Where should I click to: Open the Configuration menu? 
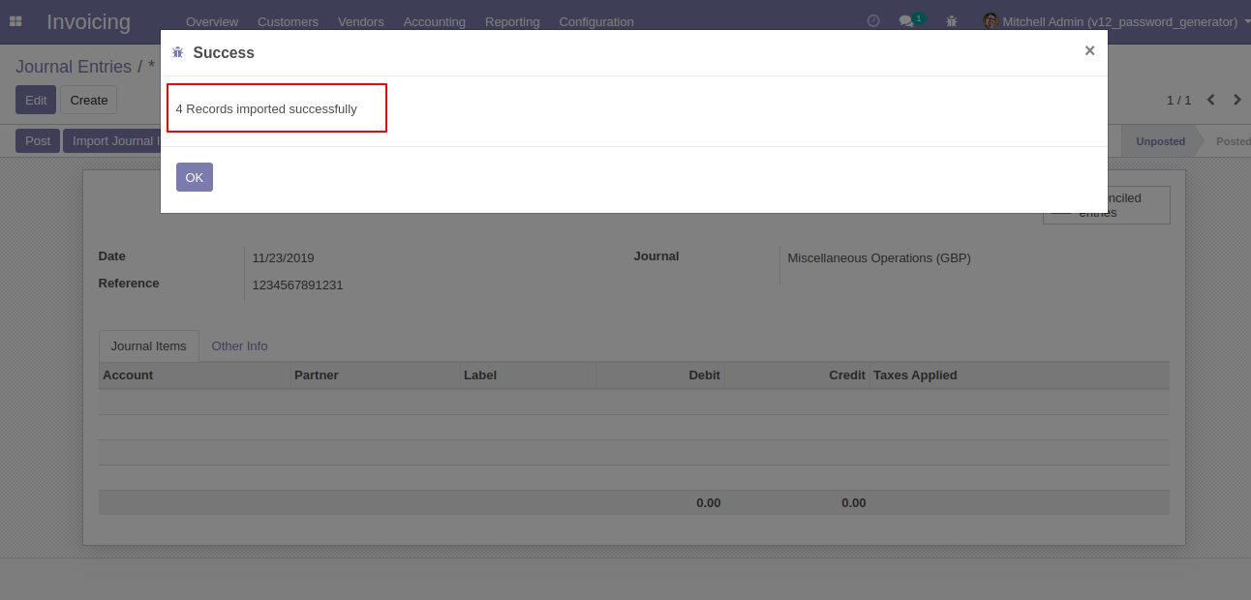pyautogui.click(x=596, y=21)
